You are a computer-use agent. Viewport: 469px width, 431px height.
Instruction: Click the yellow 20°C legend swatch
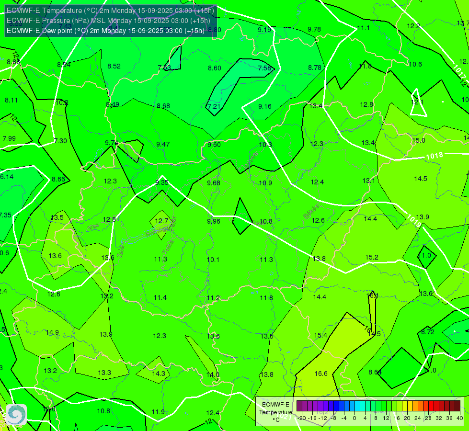point(405,406)
